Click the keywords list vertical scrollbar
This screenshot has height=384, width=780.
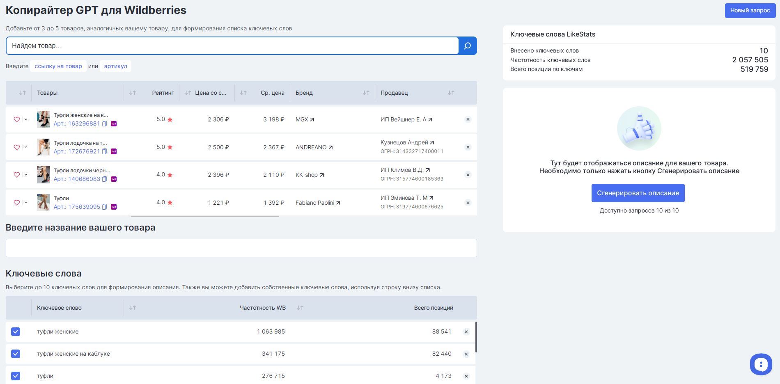(x=476, y=337)
